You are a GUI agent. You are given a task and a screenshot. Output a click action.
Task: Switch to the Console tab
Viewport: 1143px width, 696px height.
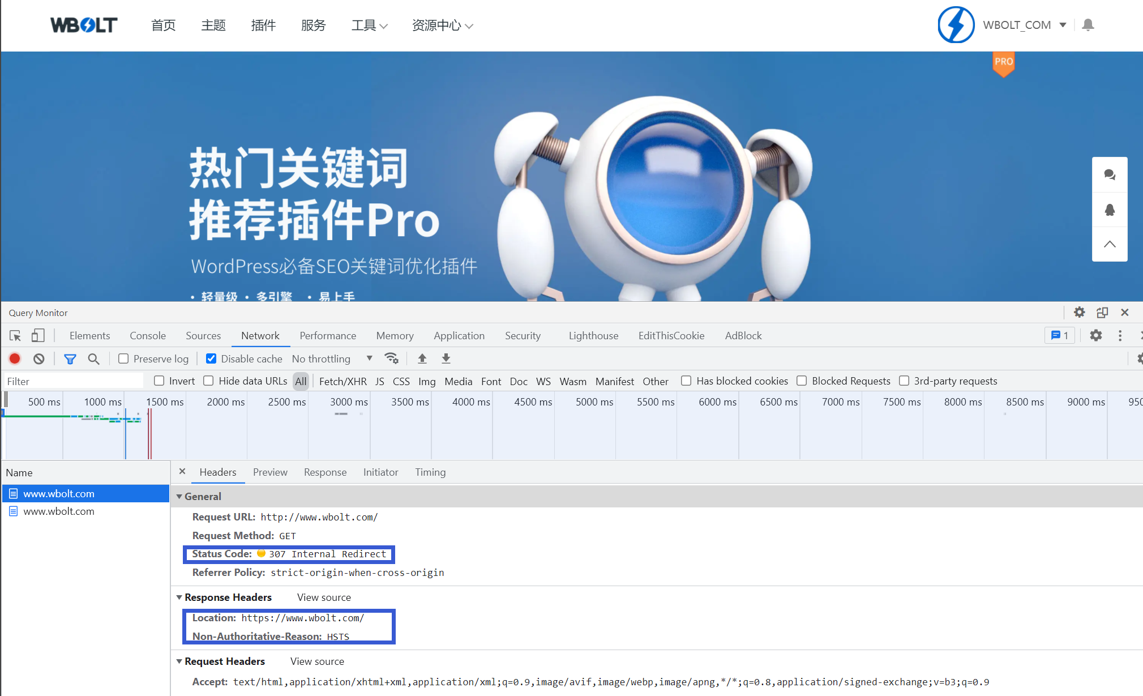tap(148, 335)
